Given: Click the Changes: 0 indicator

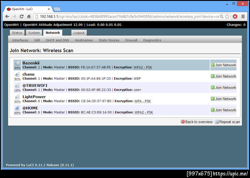Looking at the screenshot, I should point(236,25).
